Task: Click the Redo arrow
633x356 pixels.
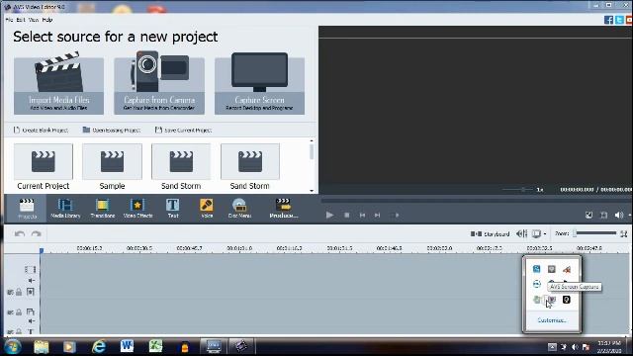Action: pos(37,233)
